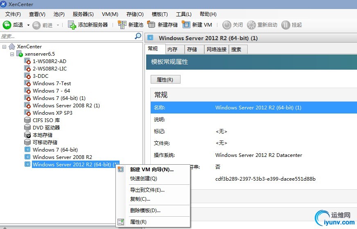Screen dimensions: 357x229
Task: Click the search magnifier icon
Action: (138, 36)
